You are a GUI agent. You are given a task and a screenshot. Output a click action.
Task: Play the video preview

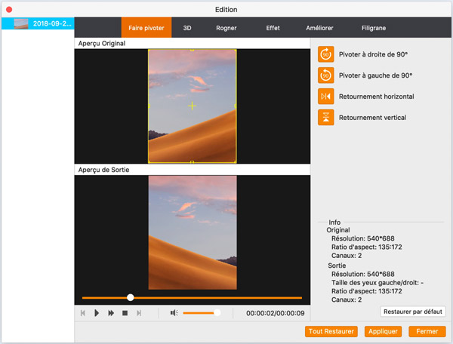(x=97, y=313)
